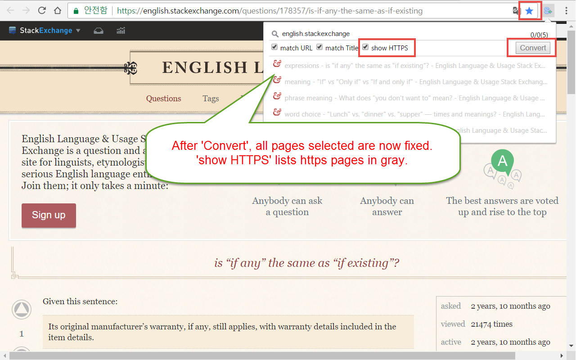
Task: Click the upvote arrow on the question
Action: point(21,309)
